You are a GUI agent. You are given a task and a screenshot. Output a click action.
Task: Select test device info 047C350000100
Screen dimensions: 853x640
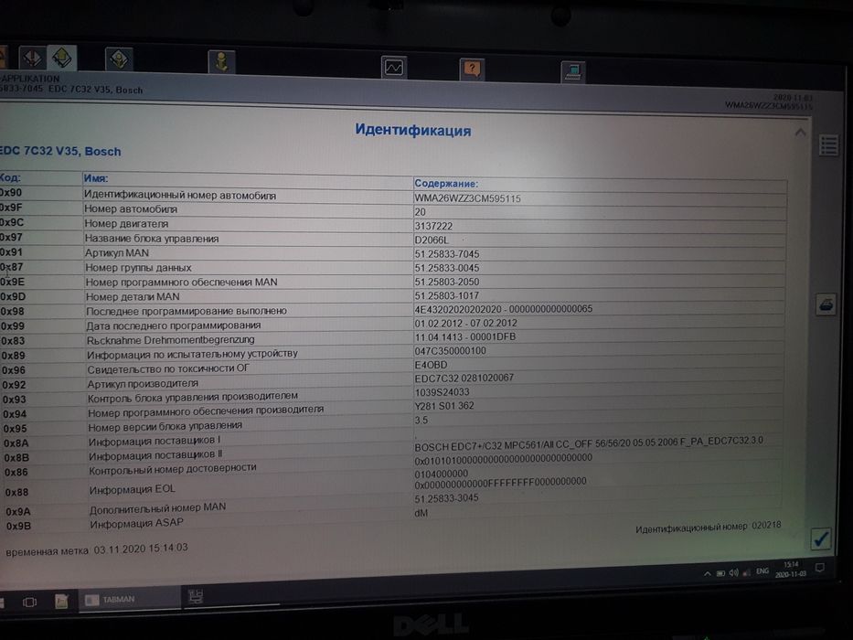(x=450, y=351)
